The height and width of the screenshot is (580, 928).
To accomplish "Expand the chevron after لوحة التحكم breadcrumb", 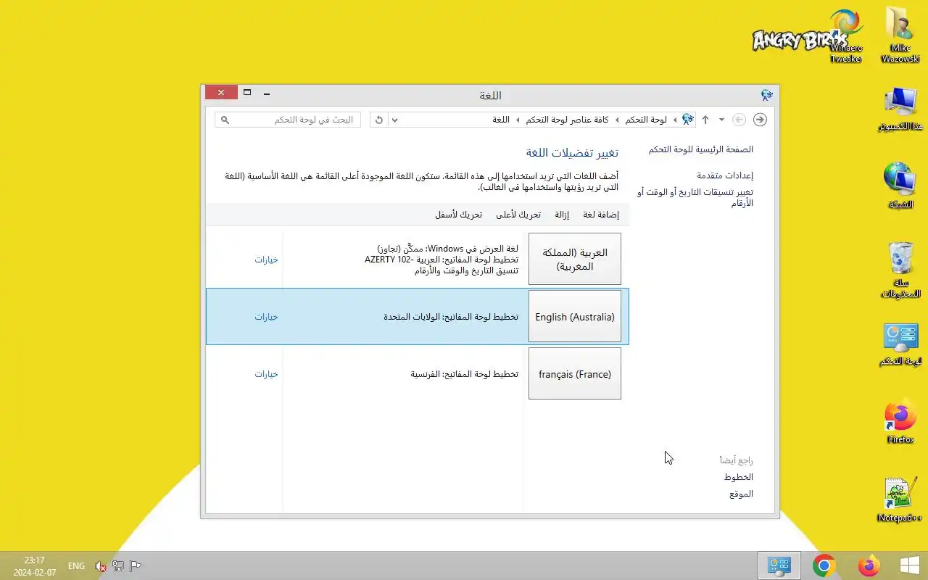I will (617, 120).
